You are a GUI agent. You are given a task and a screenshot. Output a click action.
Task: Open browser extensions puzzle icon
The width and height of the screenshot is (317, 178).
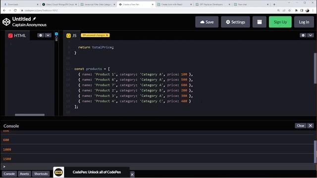[296, 10]
